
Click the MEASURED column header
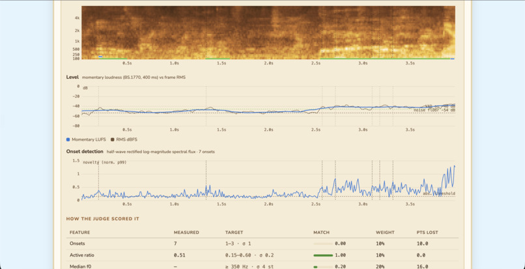pyautogui.click(x=186, y=233)
